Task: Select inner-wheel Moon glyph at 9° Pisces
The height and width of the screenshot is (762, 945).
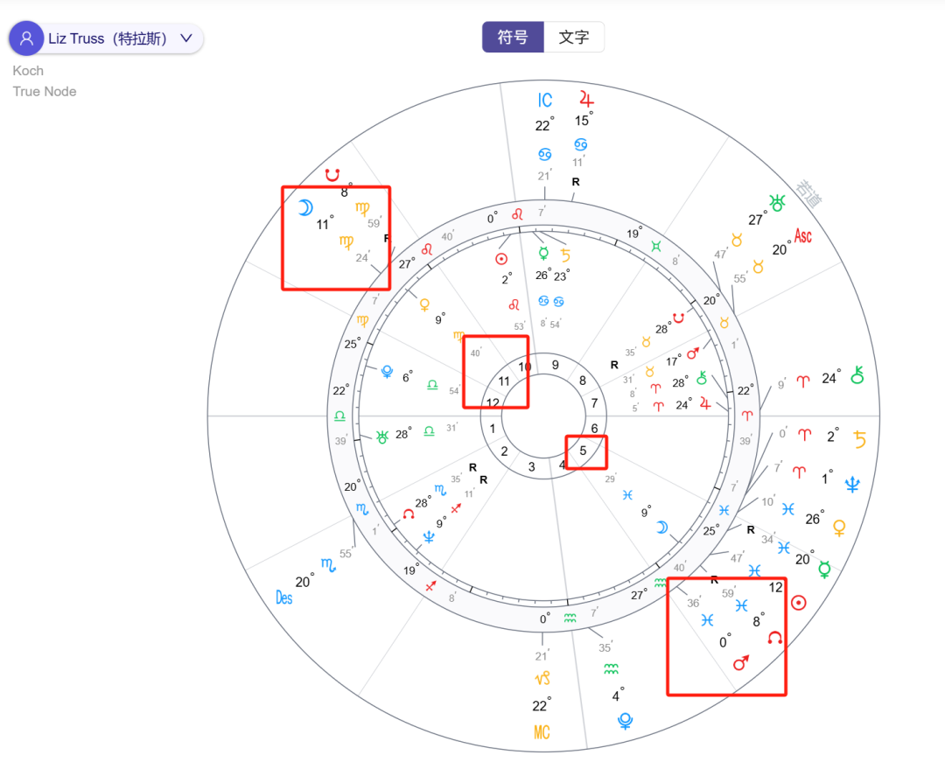Action: point(661,528)
